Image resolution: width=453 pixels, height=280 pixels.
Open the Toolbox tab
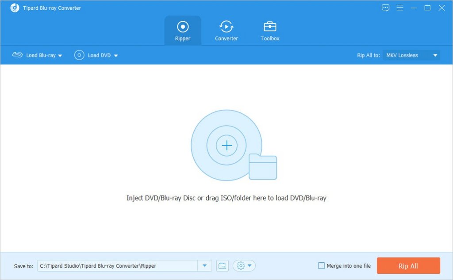coord(270,31)
